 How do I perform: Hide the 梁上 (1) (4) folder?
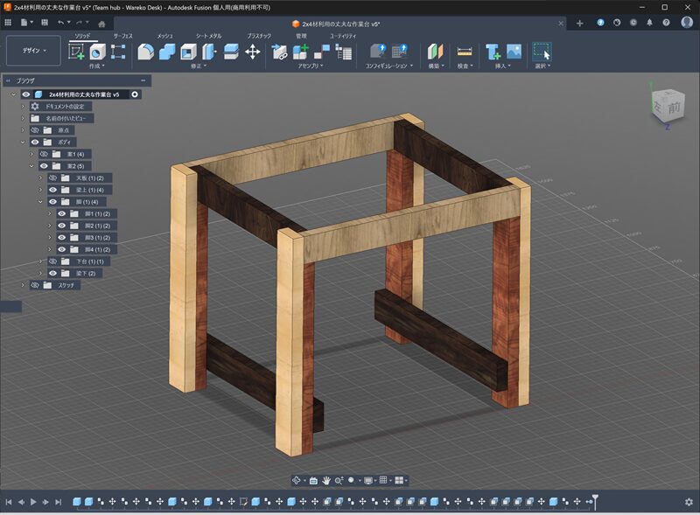52,190
